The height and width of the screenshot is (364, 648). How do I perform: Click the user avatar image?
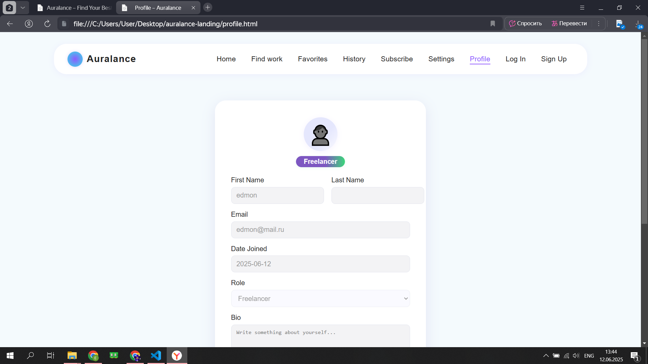pyautogui.click(x=320, y=134)
